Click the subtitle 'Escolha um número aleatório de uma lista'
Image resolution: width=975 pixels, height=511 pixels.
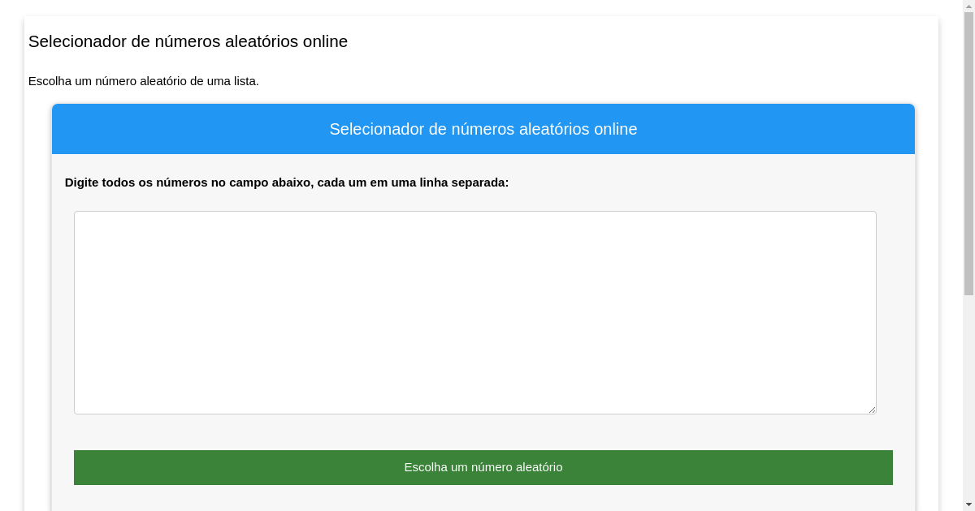145,81
